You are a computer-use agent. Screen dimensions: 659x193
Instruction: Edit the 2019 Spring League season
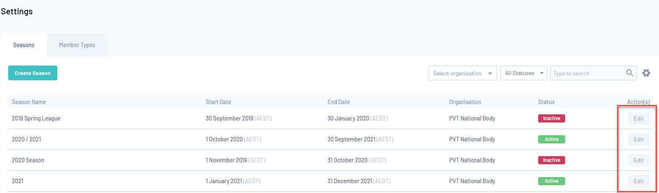click(x=639, y=118)
